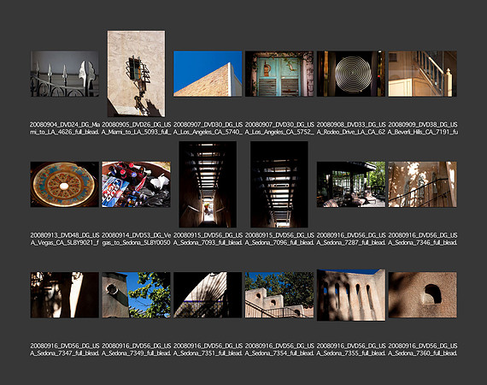Click filename 'Beverli_Hills_CA_7191'
This screenshot has width=487, height=385.
point(422,128)
